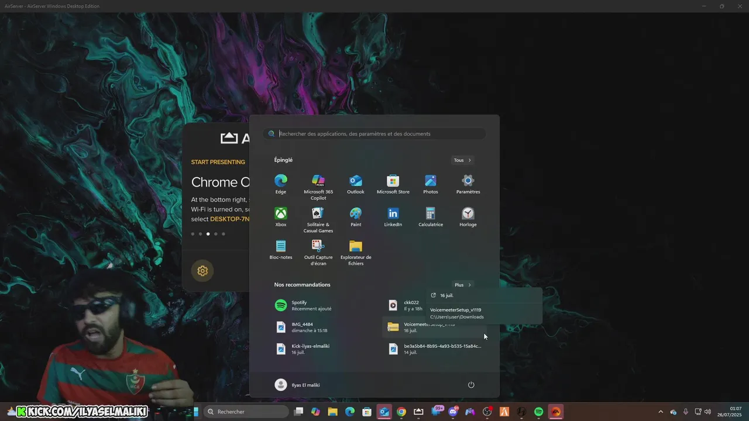749x421 pixels.
Task: Open game controller app in taskbar
Action: click(470, 412)
